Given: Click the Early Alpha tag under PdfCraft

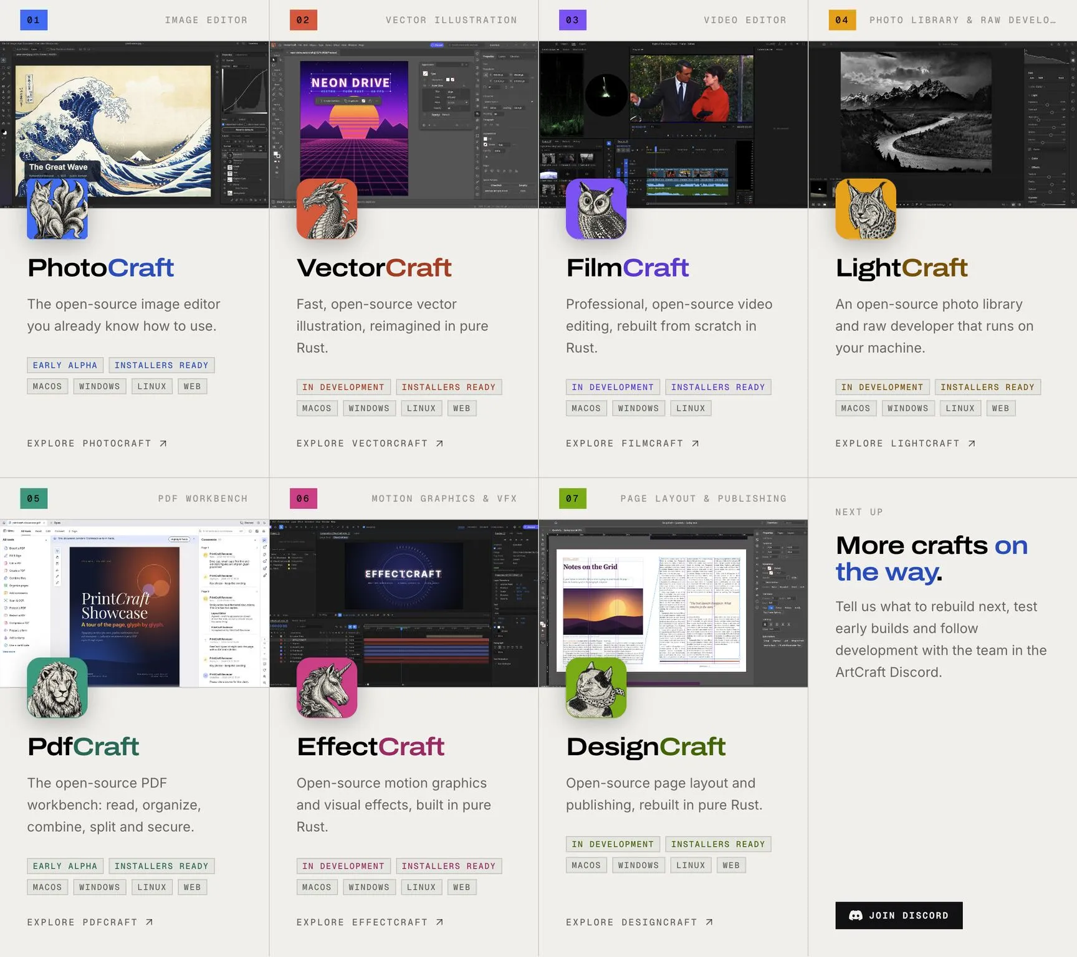Looking at the screenshot, I should click(65, 866).
